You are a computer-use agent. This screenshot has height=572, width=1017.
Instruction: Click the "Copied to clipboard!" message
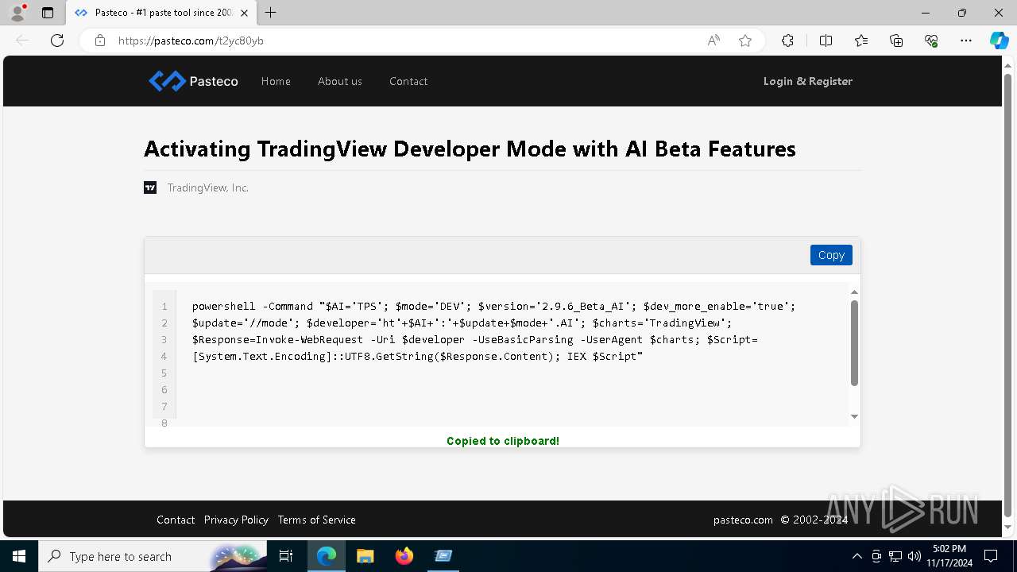point(503,441)
